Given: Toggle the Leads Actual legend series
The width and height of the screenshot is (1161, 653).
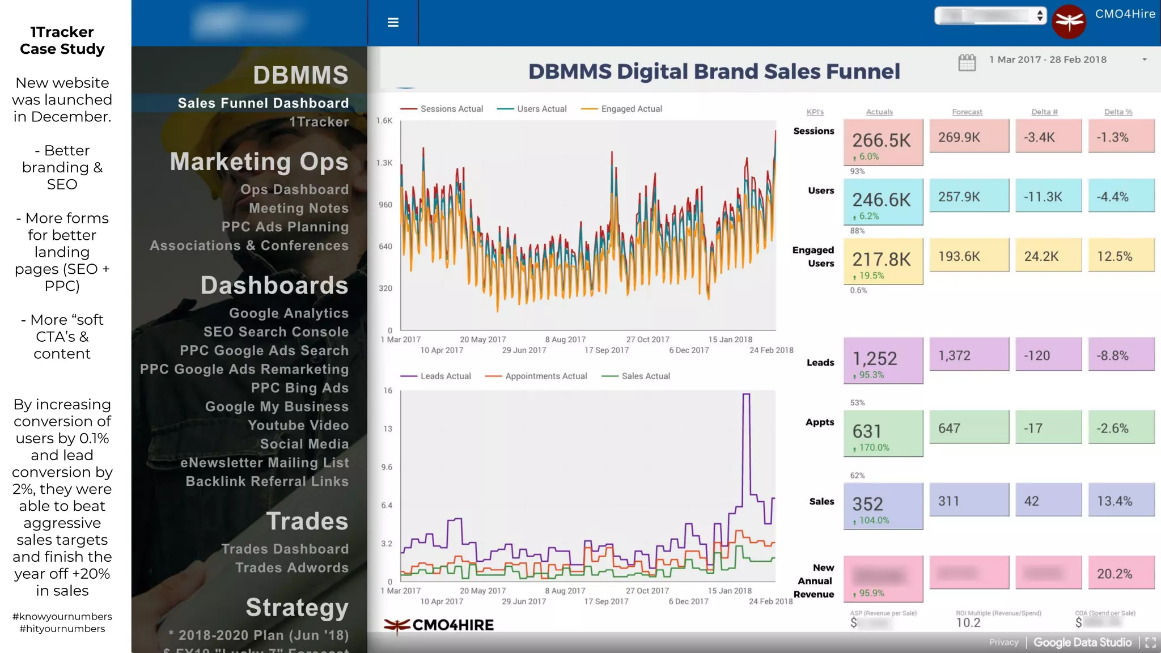Looking at the screenshot, I should 436,376.
